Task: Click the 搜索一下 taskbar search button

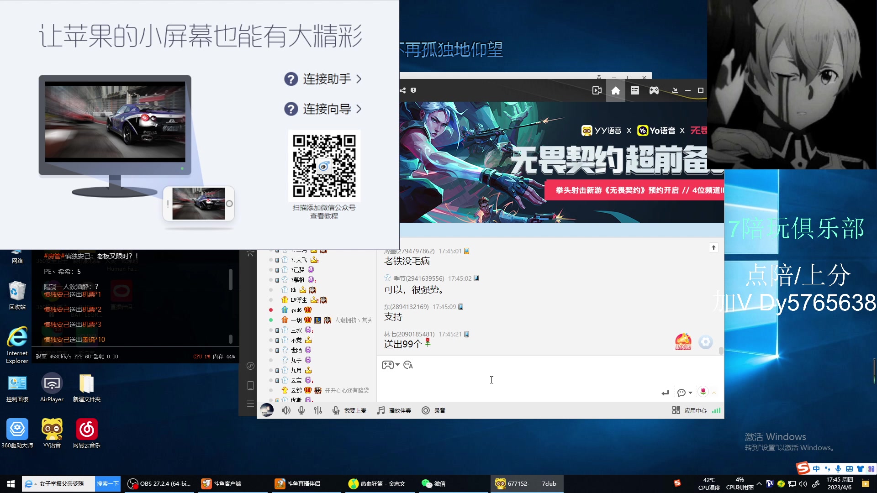Action: point(108,483)
